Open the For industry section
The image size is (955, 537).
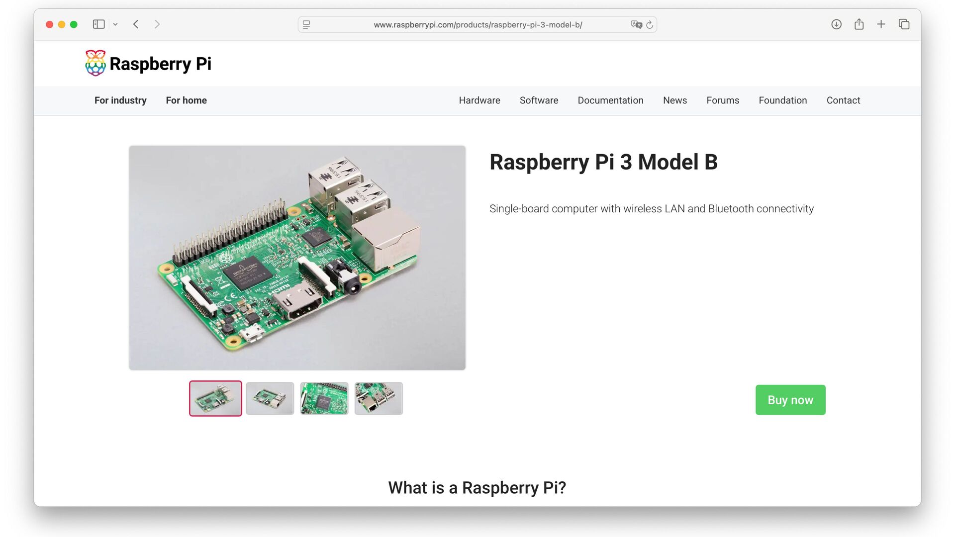coord(120,100)
